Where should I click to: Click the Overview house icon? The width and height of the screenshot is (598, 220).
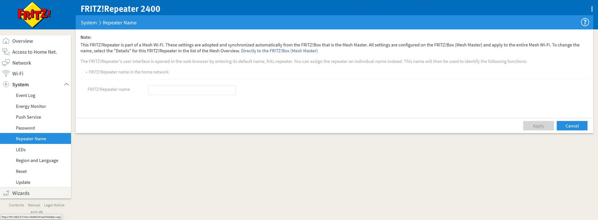6,41
